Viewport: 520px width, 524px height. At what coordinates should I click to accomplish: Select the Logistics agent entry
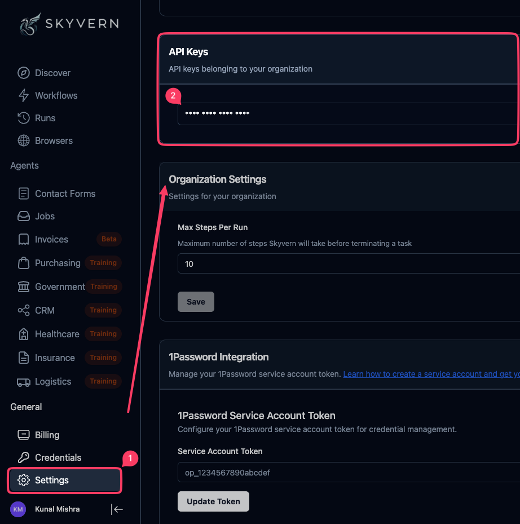(x=54, y=381)
